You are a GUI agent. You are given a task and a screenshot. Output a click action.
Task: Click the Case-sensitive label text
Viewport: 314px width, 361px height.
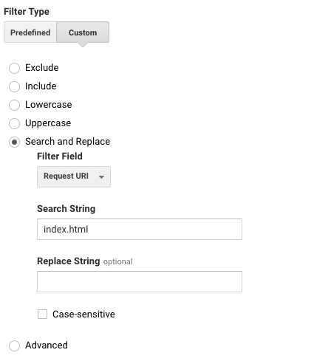pyautogui.click(x=83, y=314)
